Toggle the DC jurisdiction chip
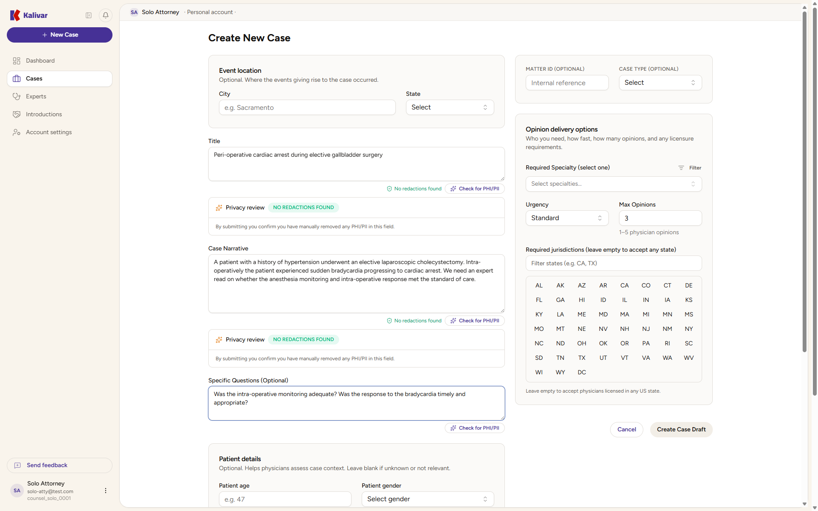Viewport: 818px width, 511px height. (x=582, y=373)
